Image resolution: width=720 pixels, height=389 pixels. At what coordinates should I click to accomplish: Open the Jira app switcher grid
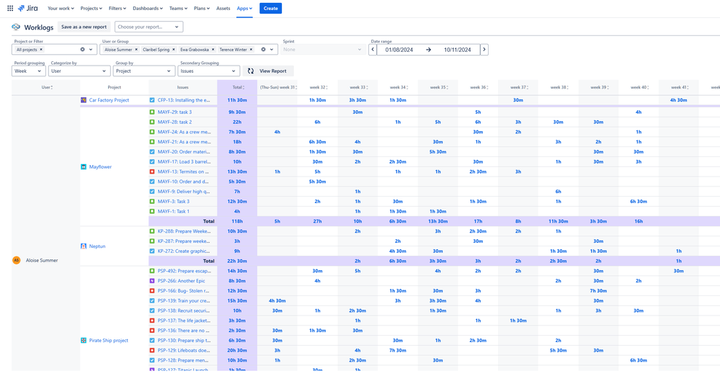pyautogui.click(x=10, y=9)
